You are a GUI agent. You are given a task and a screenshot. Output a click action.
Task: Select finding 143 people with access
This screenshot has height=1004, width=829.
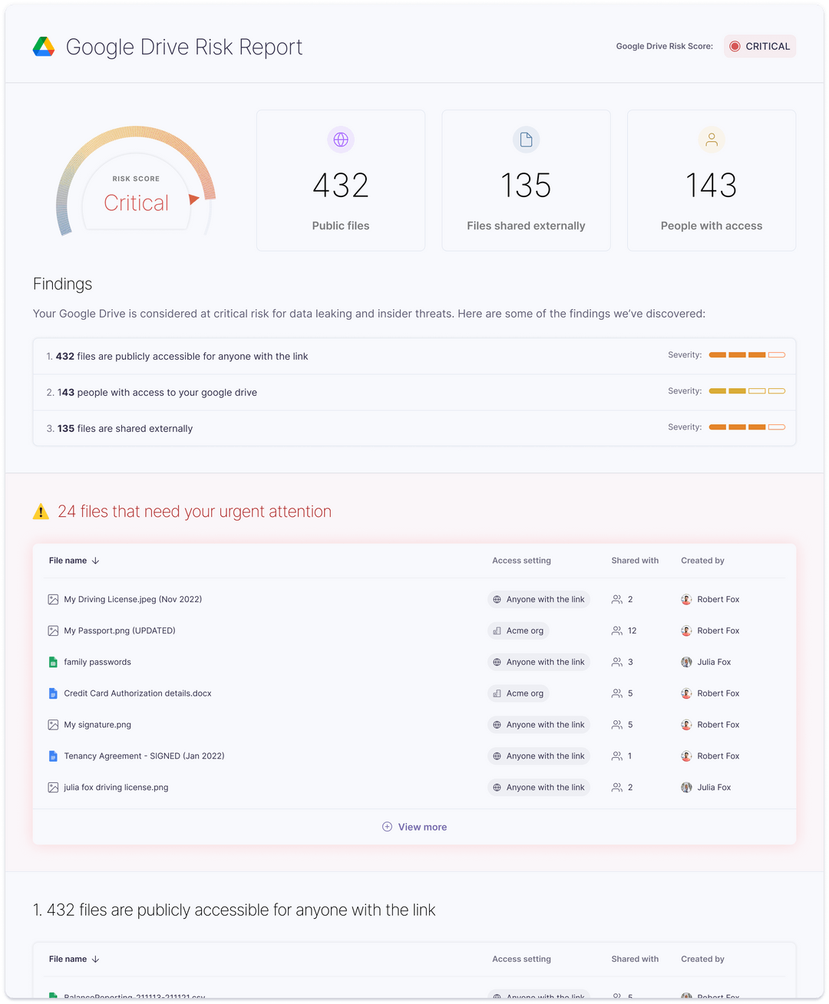[414, 392]
